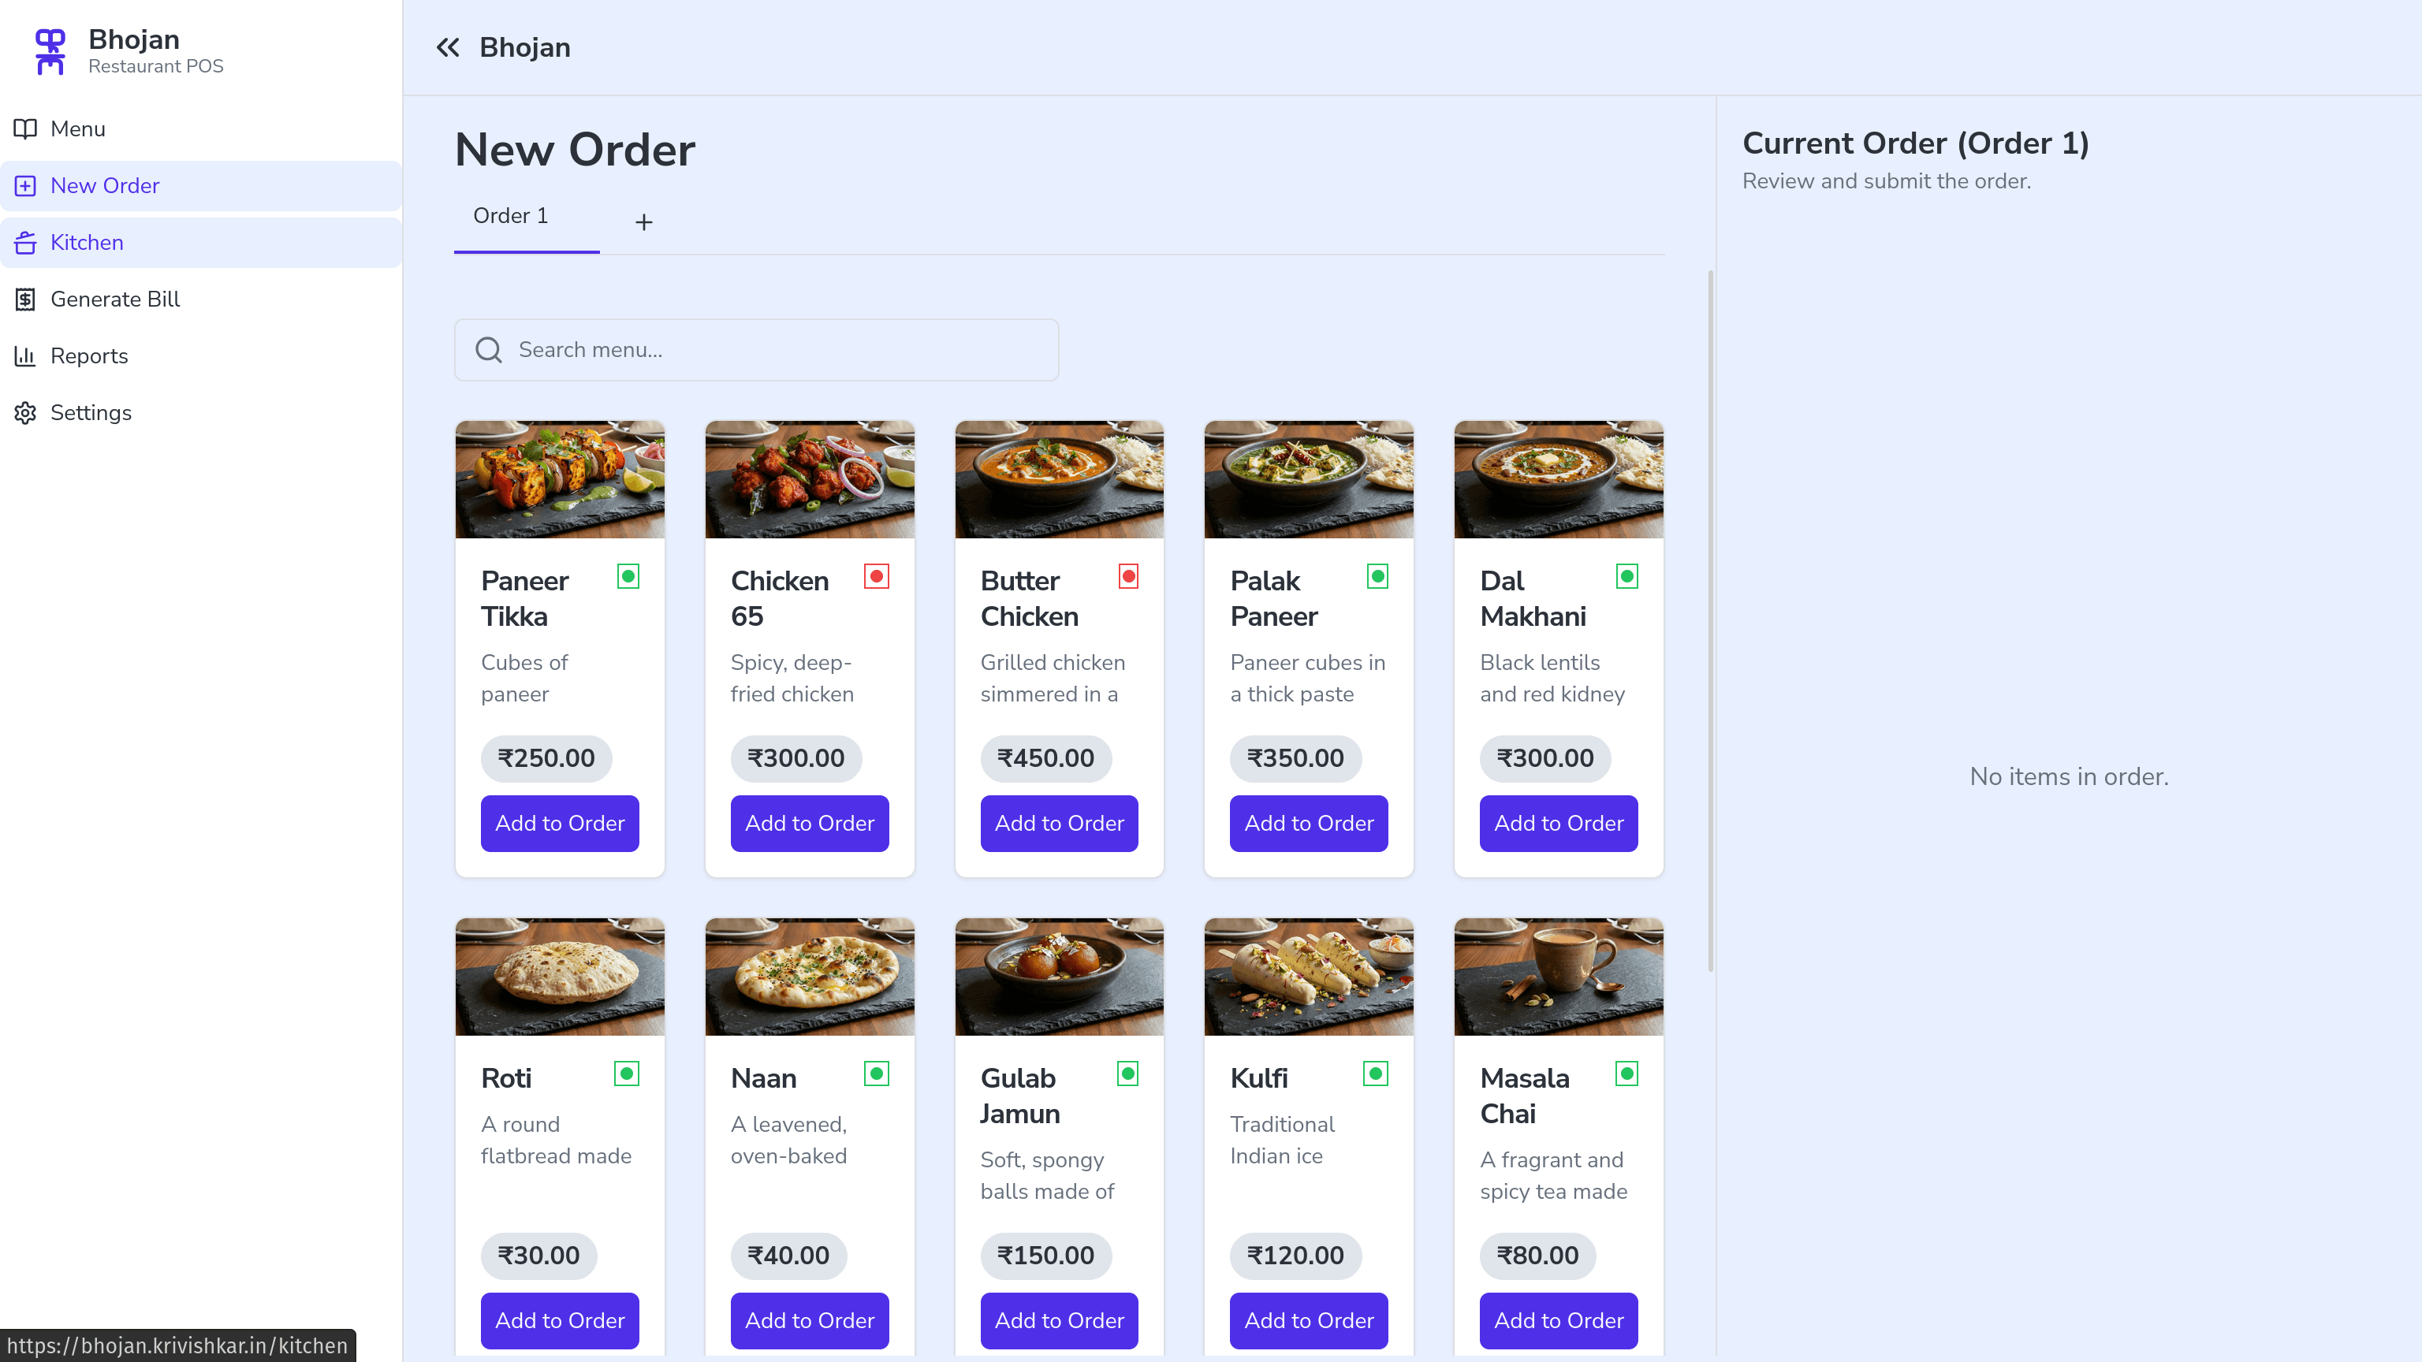Switch to the Order 1 tab
This screenshot has width=2422, height=1362.
[511, 215]
